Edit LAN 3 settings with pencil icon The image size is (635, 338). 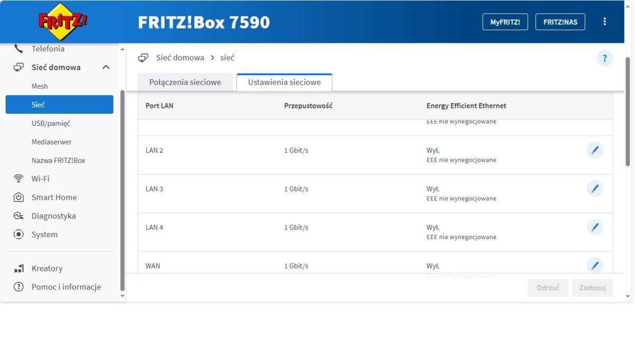[x=595, y=189]
